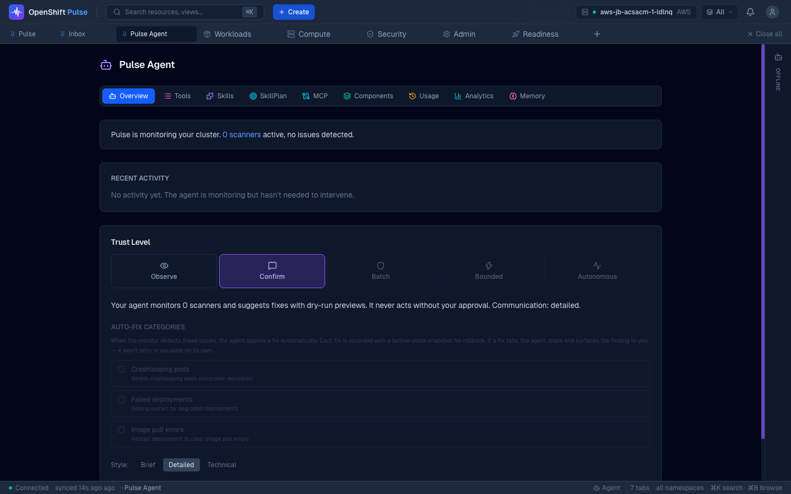Open the Analytics sub-tab
This screenshot has height=494, width=791.
(474, 96)
